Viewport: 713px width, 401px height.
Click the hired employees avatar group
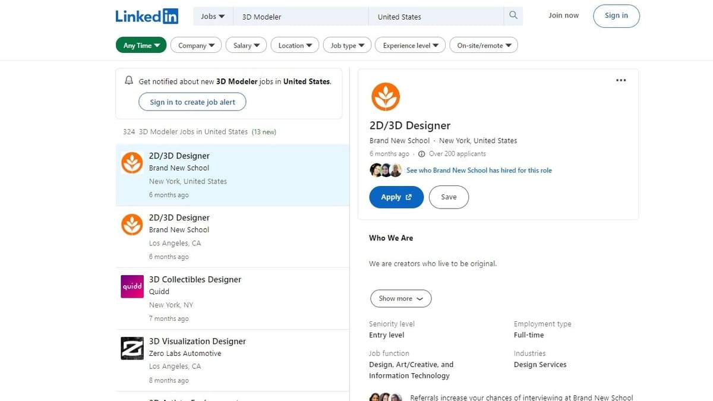pos(386,170)
